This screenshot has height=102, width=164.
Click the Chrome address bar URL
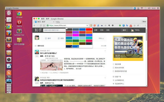[x=57, y=25]
